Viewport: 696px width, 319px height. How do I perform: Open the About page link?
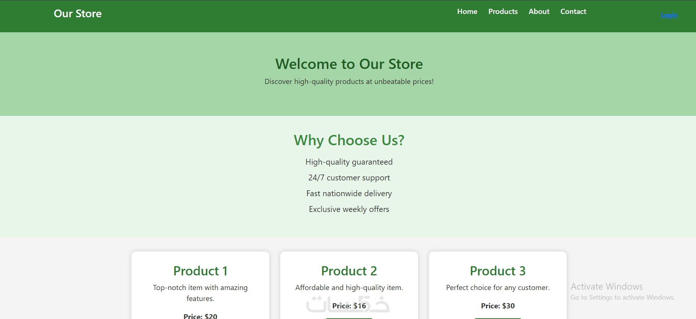coord(539,11)
